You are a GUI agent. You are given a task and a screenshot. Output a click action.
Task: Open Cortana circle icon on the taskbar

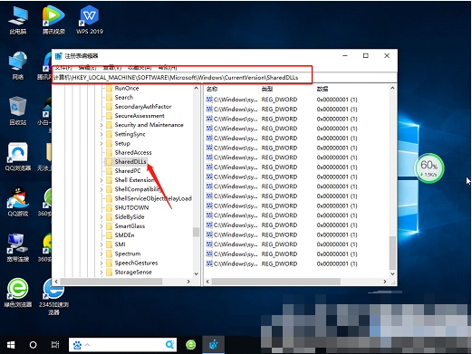tap(33, 345)
